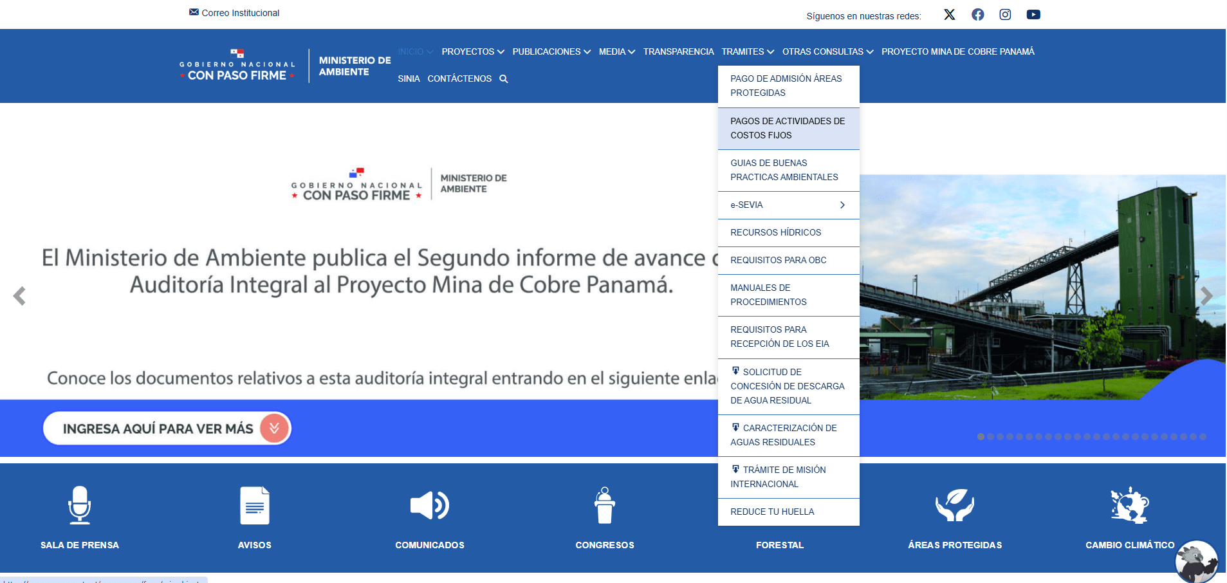Image resolution: width=1227 pixels, height=583 pixels.
Task: Select Pagos de Actividades de Costos Fijos
Action: (x=788, y=128)
